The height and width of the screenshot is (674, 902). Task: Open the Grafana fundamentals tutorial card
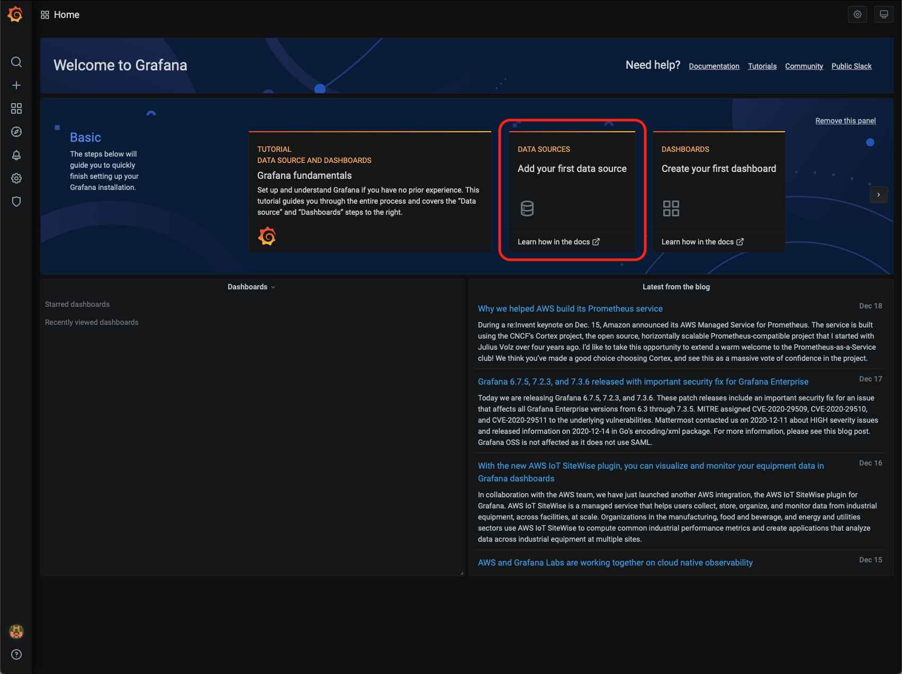(370, 192)
